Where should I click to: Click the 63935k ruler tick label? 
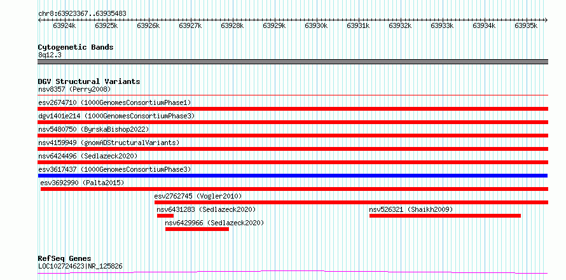526,25
